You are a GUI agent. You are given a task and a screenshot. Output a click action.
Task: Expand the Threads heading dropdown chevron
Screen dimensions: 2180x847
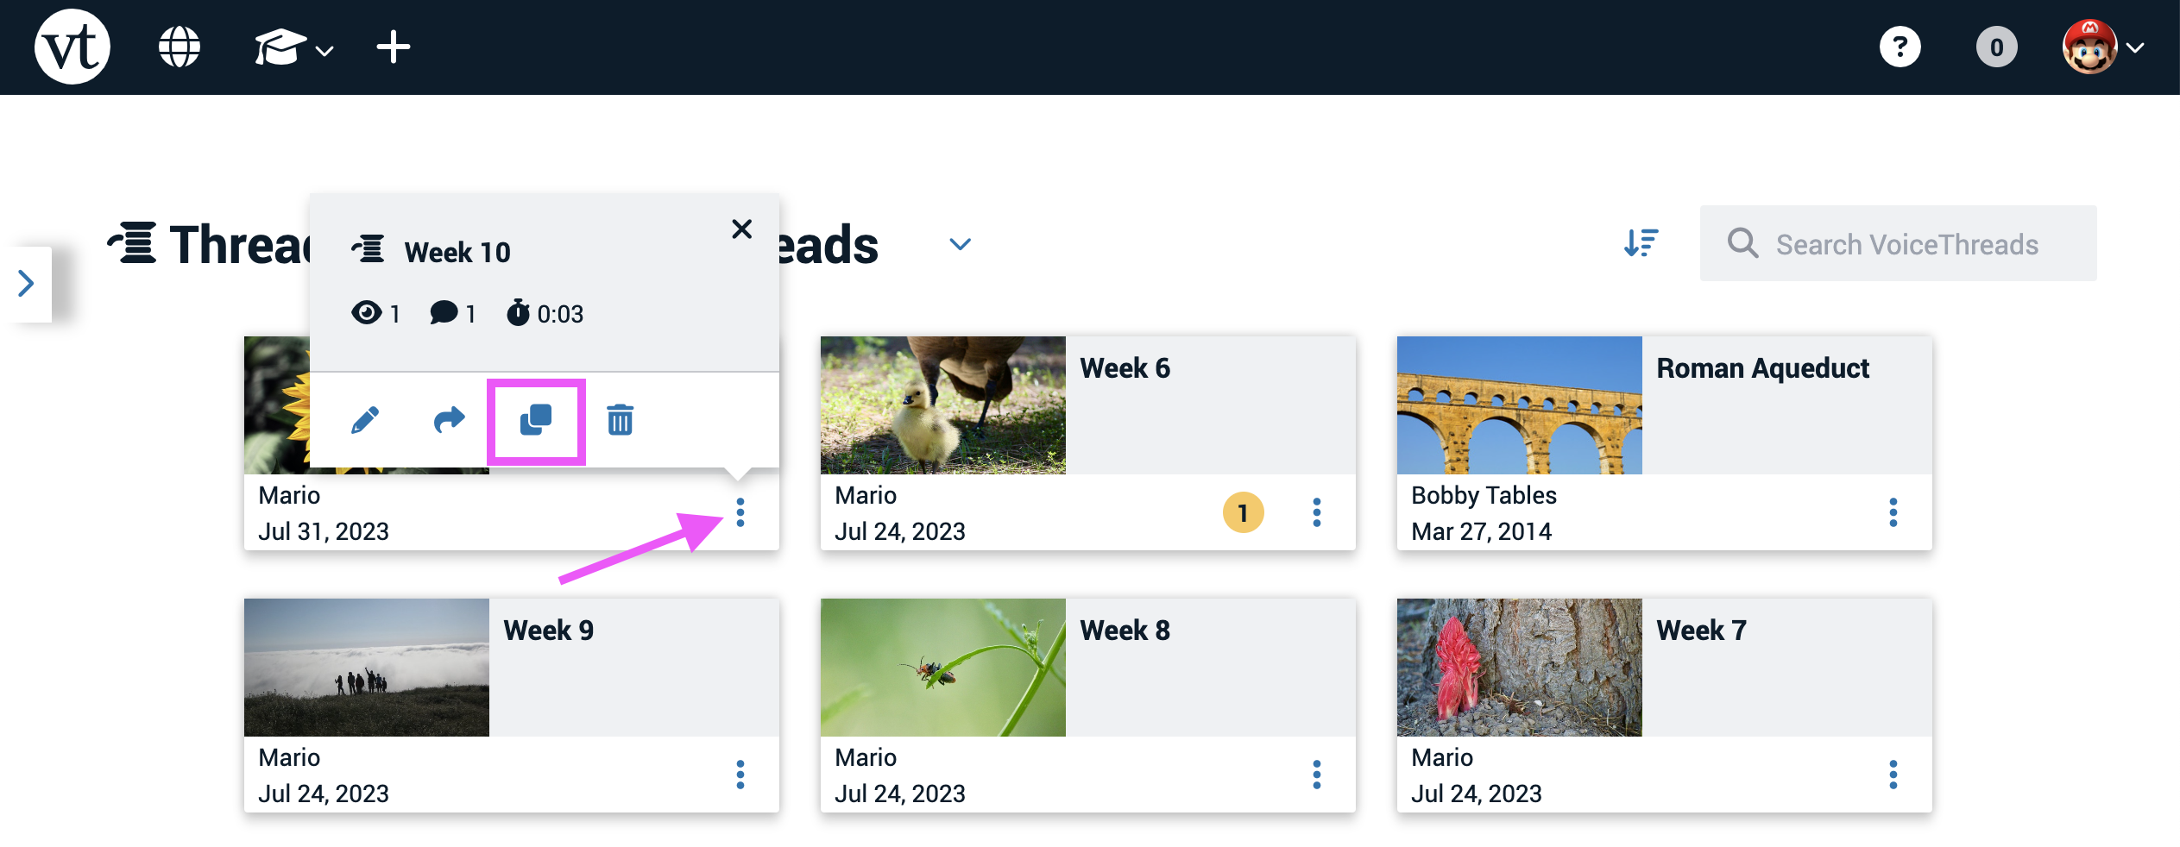click(960, 245)
